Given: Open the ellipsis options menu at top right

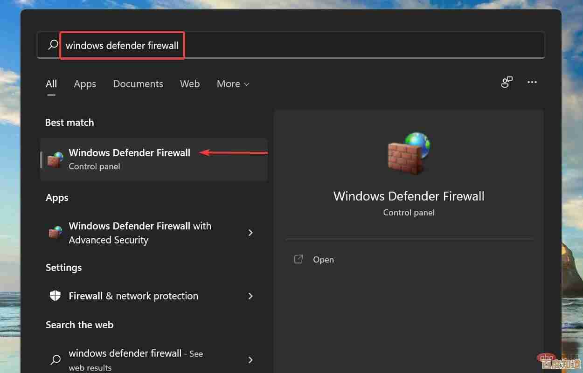Looking at the screenshot, I should coord(532,82).
